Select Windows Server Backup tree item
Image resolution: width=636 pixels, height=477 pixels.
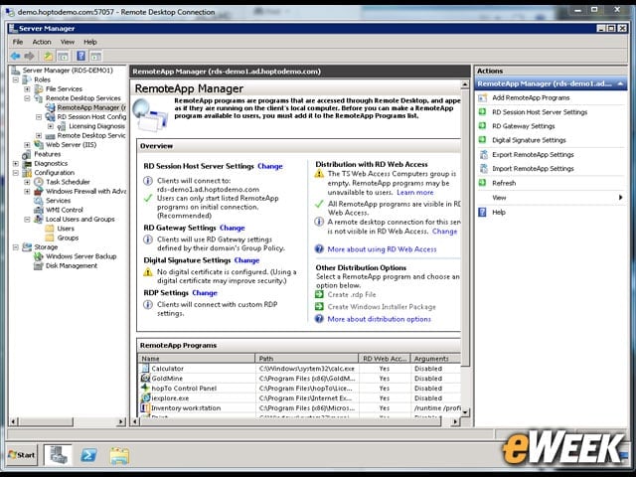pos(80,256)
